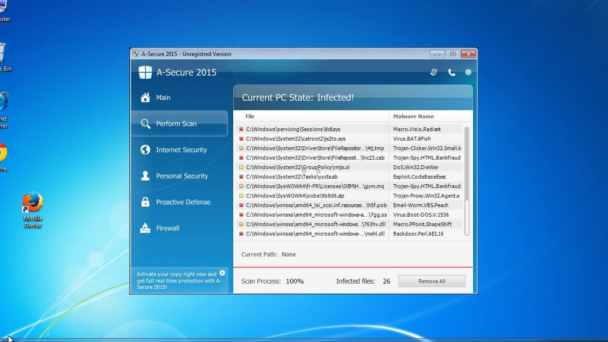Image resolution: width=608 pixels, height=342 pixels.
Task: Click malware name Backdoor.Perl.AEI.16
Action: 418,234
